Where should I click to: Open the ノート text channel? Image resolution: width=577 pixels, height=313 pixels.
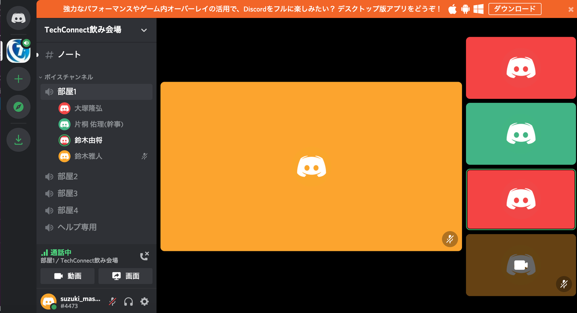point(69,55)
